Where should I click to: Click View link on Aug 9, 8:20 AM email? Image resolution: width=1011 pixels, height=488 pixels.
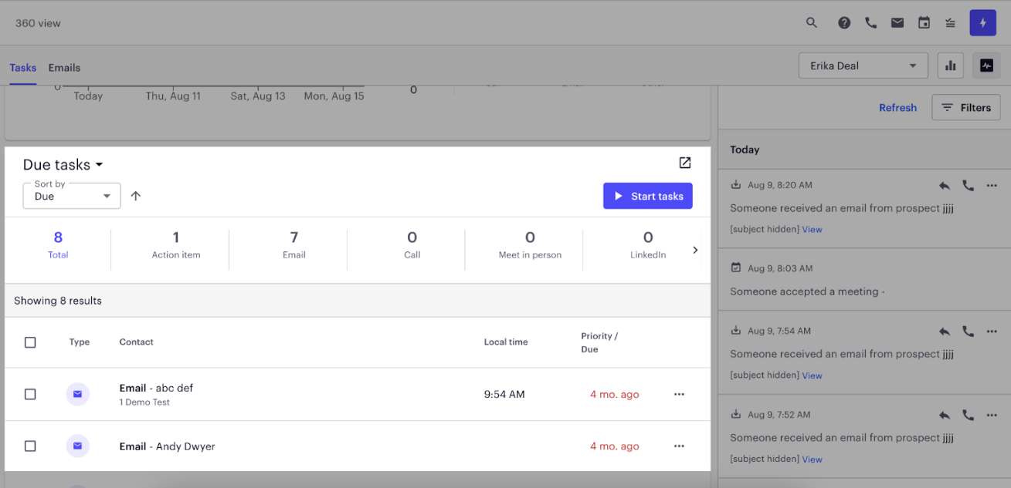[812, 230]
